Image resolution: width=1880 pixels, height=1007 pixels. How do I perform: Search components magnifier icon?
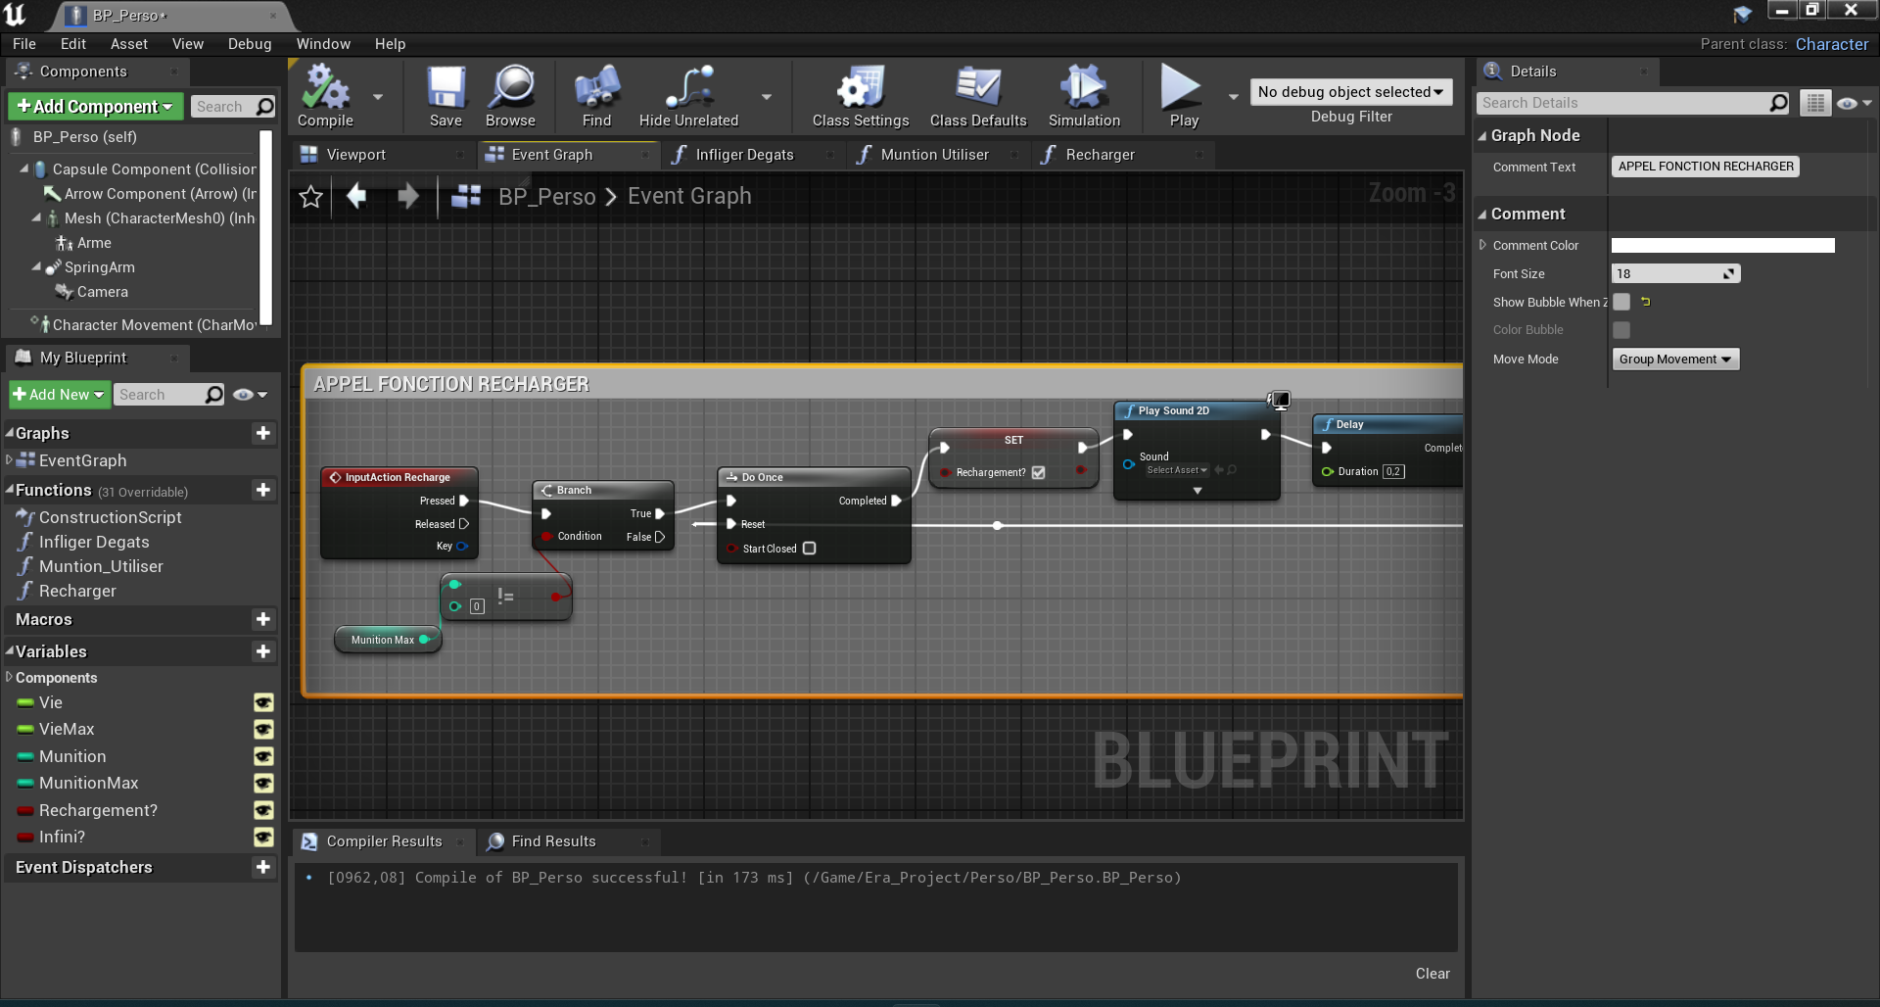click(x=264, y=107)
